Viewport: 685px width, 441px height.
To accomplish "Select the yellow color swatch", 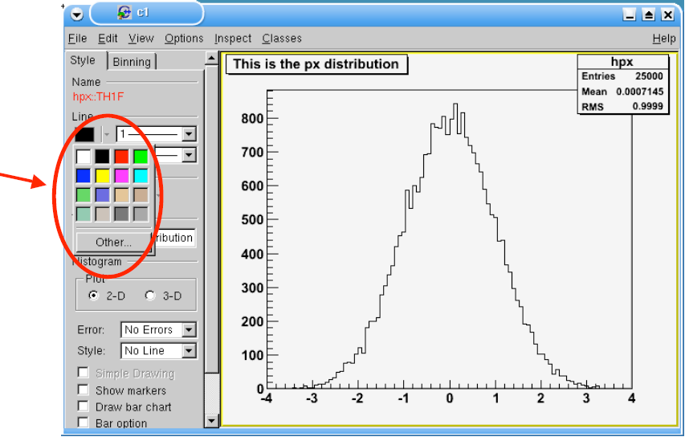I will click(102, 176).
